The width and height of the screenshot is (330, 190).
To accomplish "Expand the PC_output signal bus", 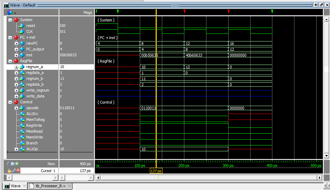I will (x=16, y=49).
